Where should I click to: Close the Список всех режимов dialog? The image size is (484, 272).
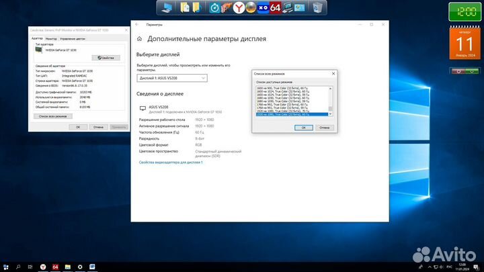(333, 74)
